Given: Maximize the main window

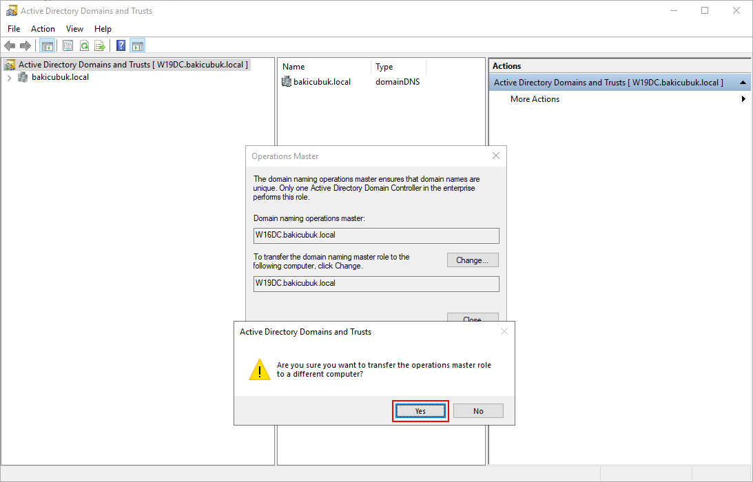Looking at the screenshot, I should [705, 10].
